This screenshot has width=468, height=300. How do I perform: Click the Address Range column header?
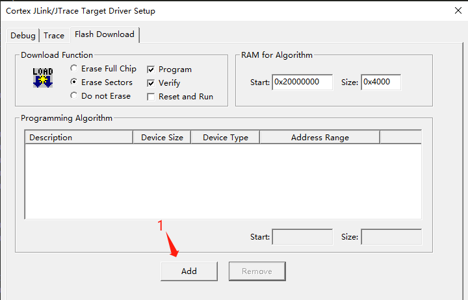[320, 138]
